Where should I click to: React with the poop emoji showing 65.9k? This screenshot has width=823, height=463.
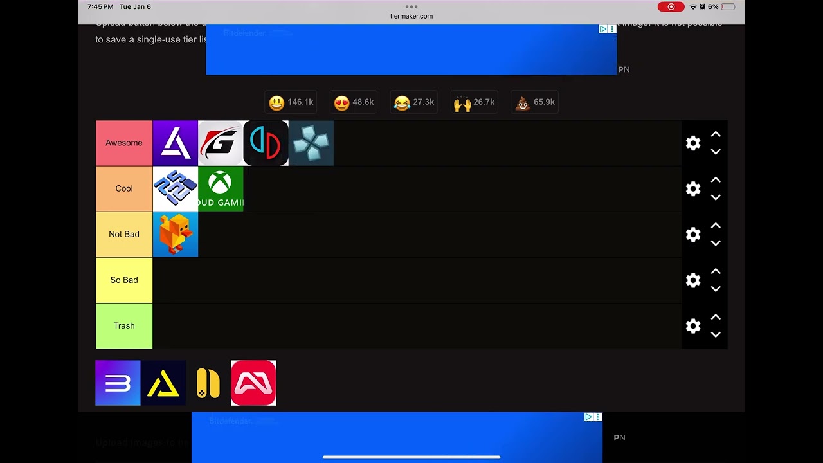tap(535, 102)
